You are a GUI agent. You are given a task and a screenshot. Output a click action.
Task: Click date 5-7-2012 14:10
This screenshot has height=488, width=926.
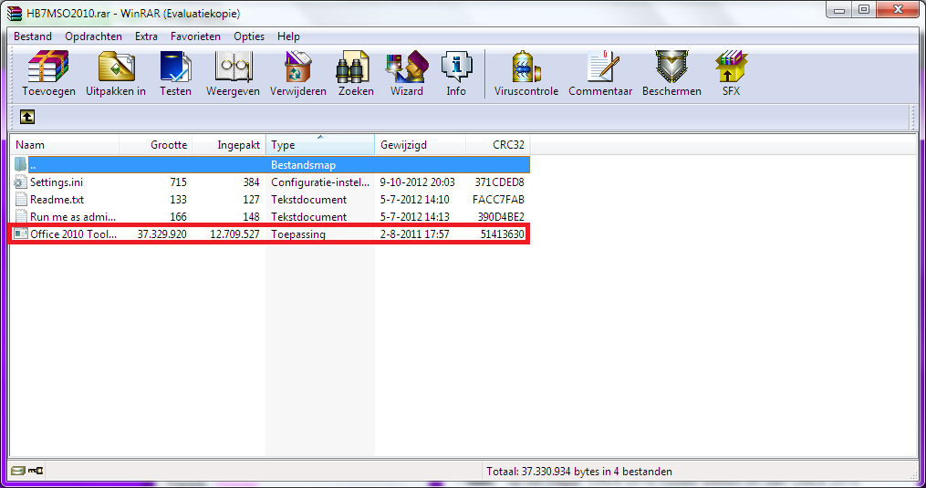[414, 199]
